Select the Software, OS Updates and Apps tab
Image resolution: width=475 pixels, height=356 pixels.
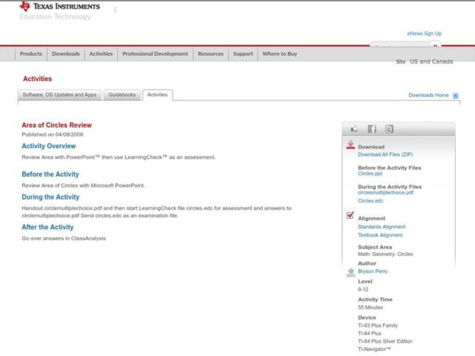point(59,95)
